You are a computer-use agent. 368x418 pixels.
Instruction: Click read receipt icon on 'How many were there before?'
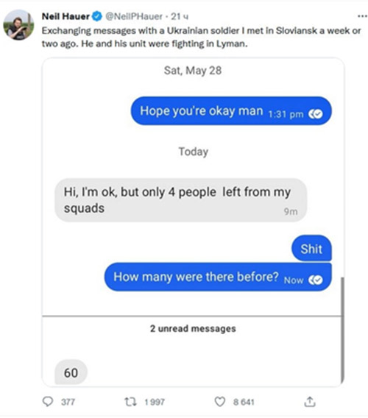pos(316,280)
